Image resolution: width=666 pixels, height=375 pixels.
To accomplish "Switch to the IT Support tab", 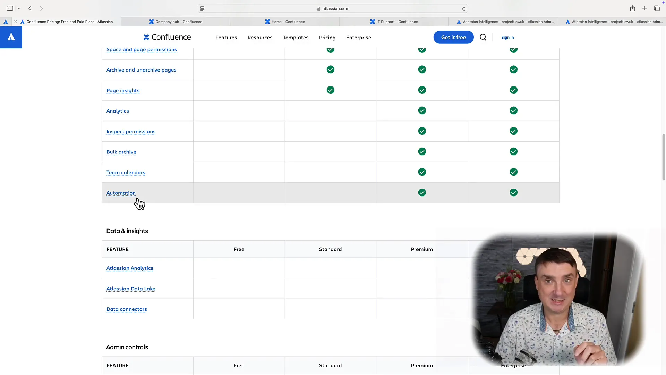I will (394, 22).
